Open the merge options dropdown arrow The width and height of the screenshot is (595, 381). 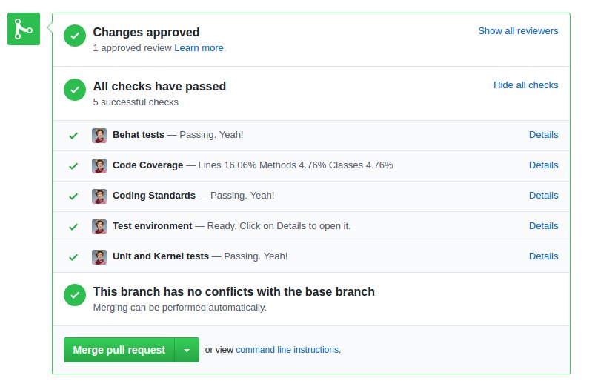click(x=187, y=350)
